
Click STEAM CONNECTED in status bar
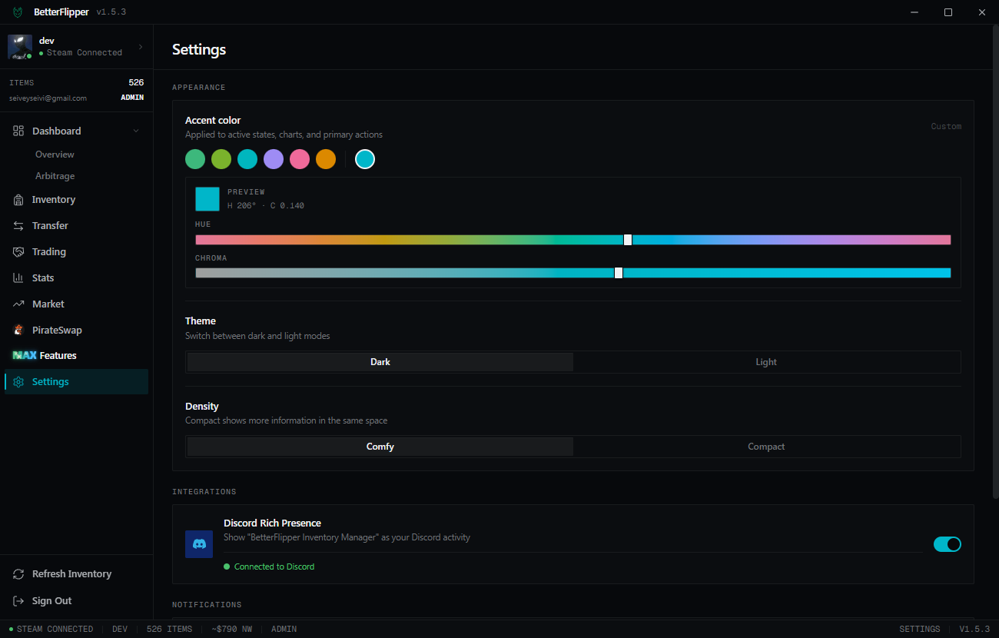tap(51, 629)
